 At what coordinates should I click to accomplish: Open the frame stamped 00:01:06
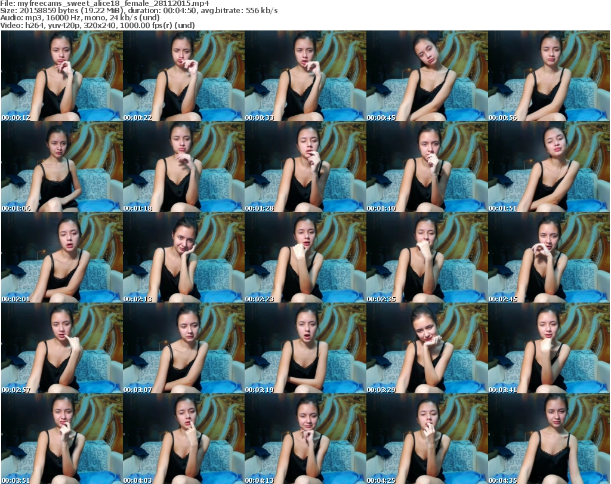(62, 167)
